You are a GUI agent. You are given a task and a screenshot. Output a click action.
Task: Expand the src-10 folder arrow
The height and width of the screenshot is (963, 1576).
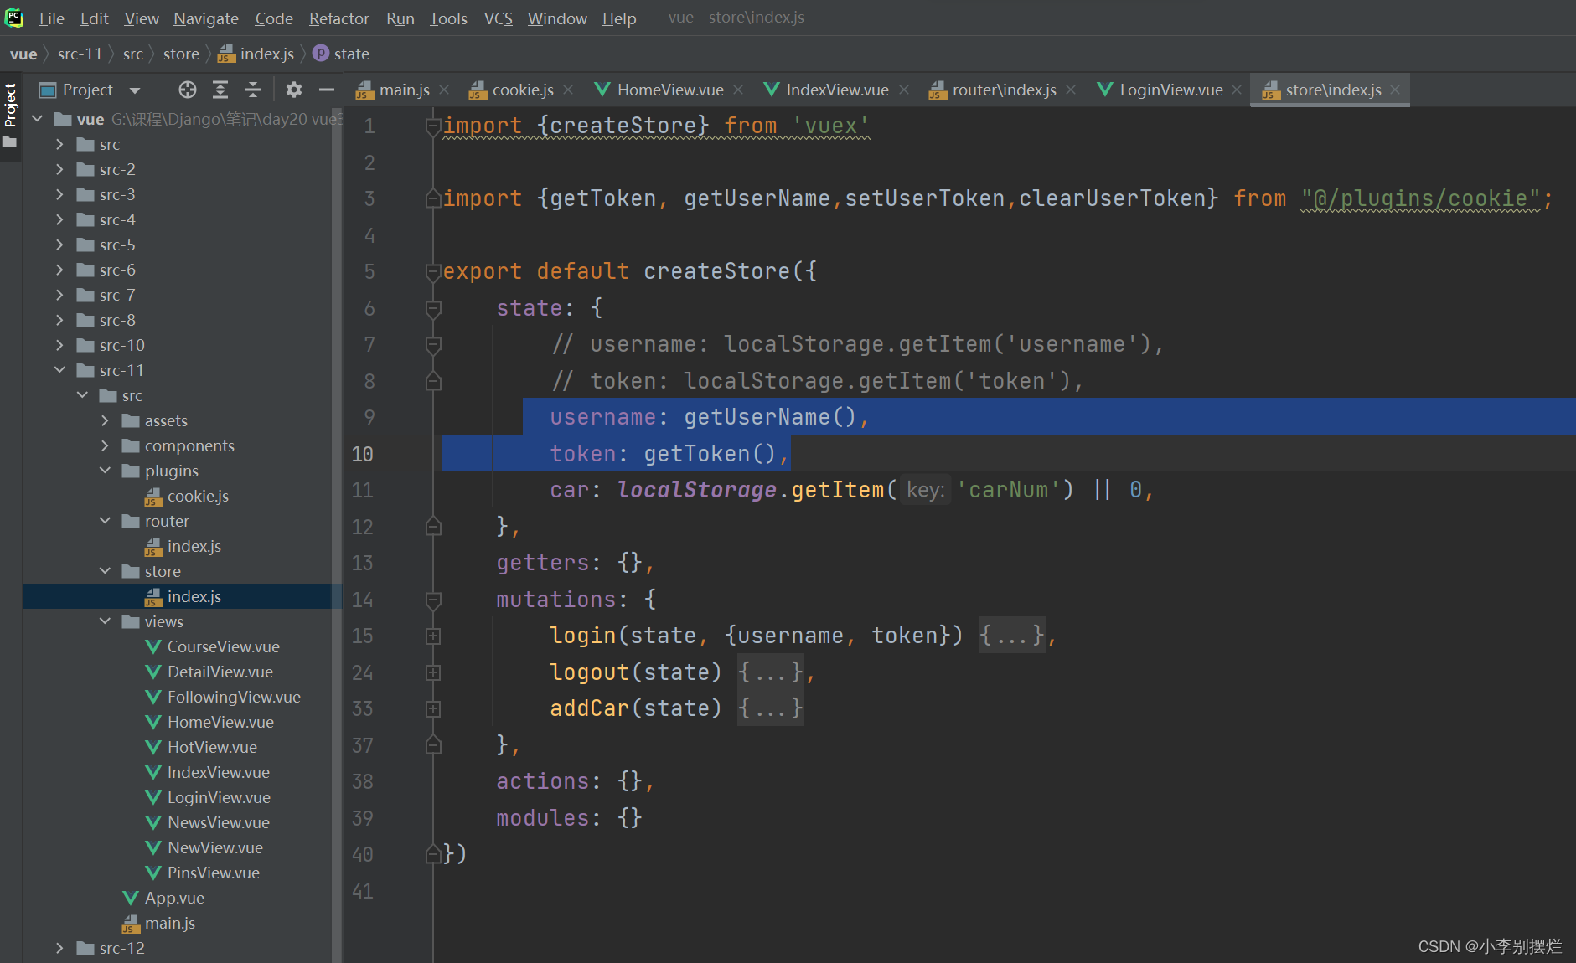point(59,345)
